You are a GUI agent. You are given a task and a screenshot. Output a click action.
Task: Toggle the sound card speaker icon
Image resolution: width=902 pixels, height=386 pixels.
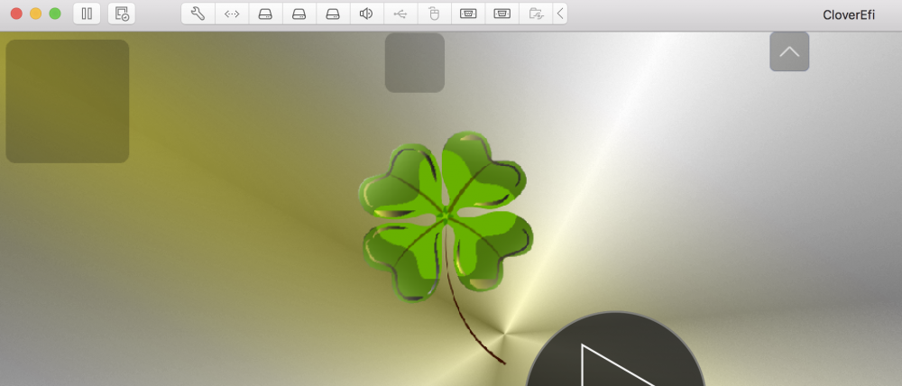[366, 14]
